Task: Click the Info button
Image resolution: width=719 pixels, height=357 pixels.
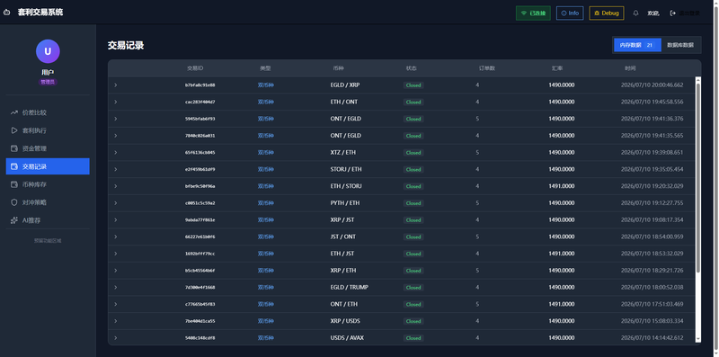Action: point(570,13)
